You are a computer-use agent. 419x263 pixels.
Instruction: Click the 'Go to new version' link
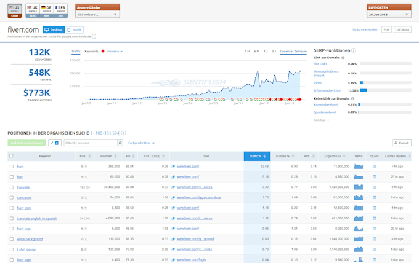point(365,29)
